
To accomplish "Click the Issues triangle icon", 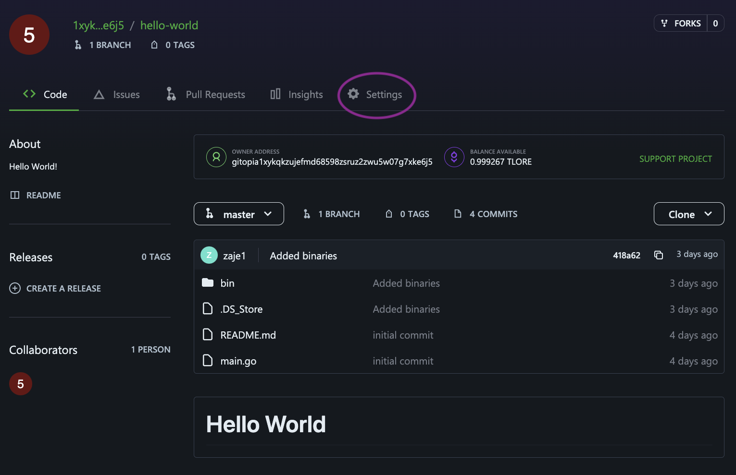I will click(x=99, y=95).
